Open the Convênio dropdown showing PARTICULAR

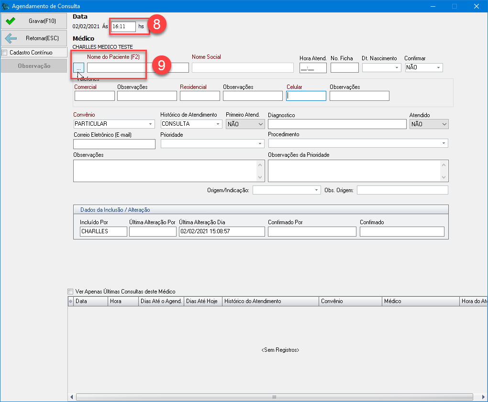pos(151,124)
